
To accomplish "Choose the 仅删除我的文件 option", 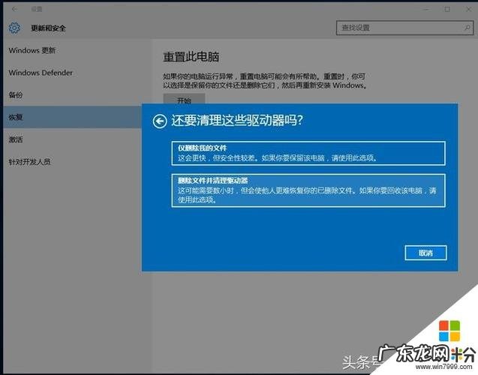I will coord(308,153).
